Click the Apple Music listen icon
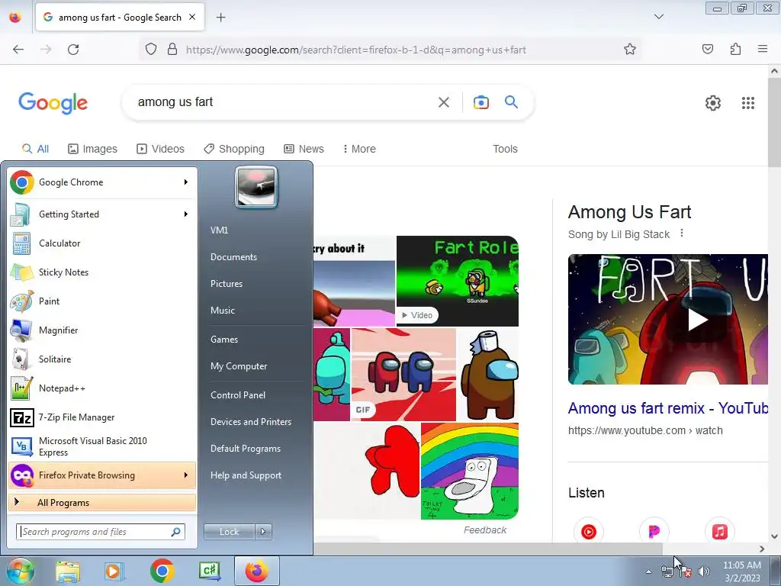 [x=719, y=532]
